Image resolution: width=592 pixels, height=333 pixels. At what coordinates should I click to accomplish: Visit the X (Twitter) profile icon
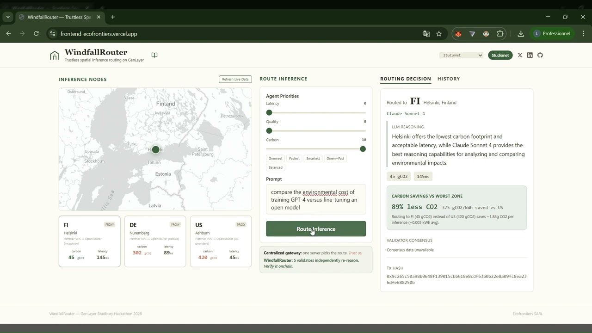tap(520, 55)
